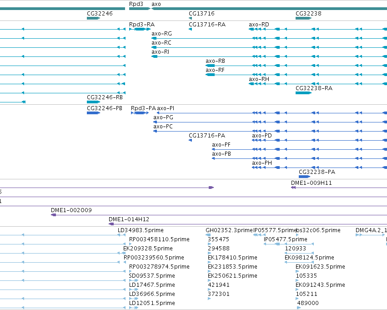Select the EK231853.5prime EST
Viewport: 387px width, 310px height.
click(x=232, y=267)
